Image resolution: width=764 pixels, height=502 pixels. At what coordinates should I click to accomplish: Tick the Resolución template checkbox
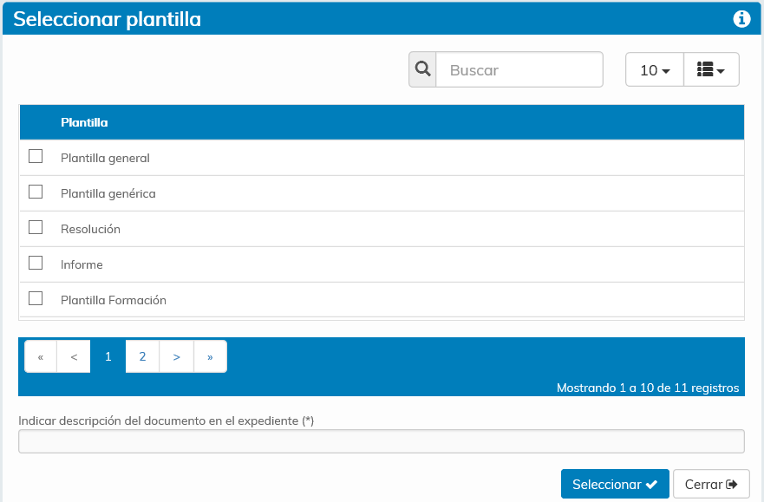coord(36,228)
